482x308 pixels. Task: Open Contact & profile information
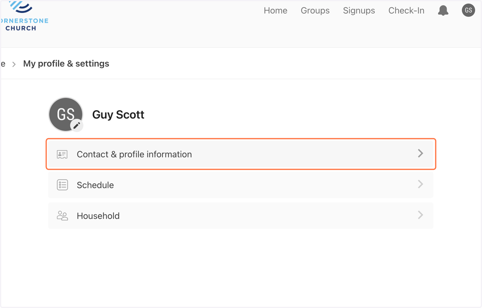point(241,154)
